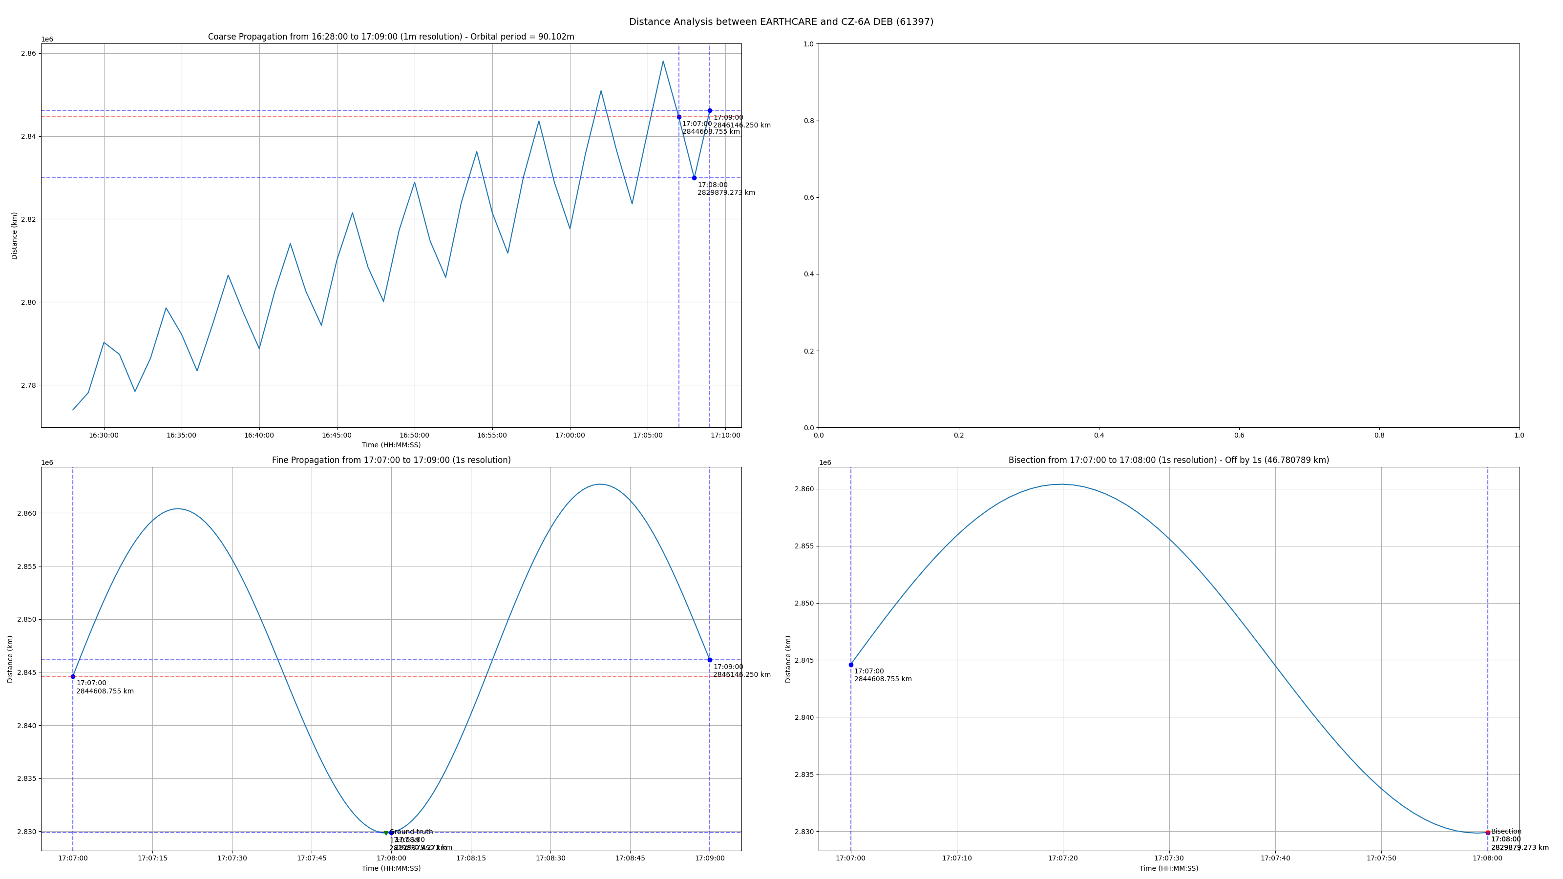
Task: Click the Distance (km) y-axis label of coarse plot
Action: [15, 235]
